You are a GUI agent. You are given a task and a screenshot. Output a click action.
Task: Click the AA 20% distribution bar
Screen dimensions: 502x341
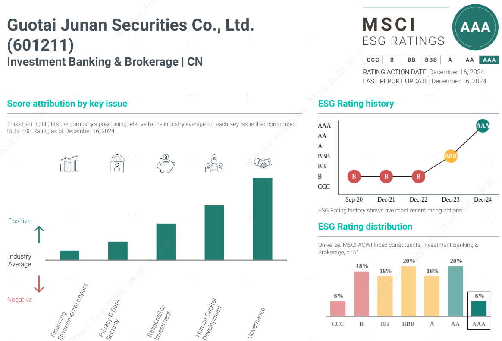(455, 291)
